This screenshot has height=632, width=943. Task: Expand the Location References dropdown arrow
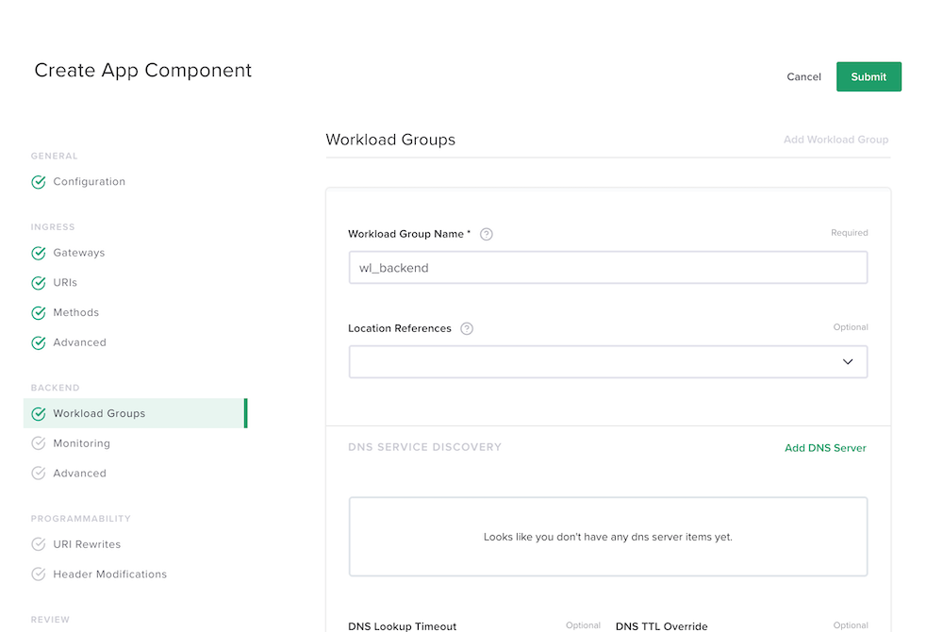click(x=848, y=362)
